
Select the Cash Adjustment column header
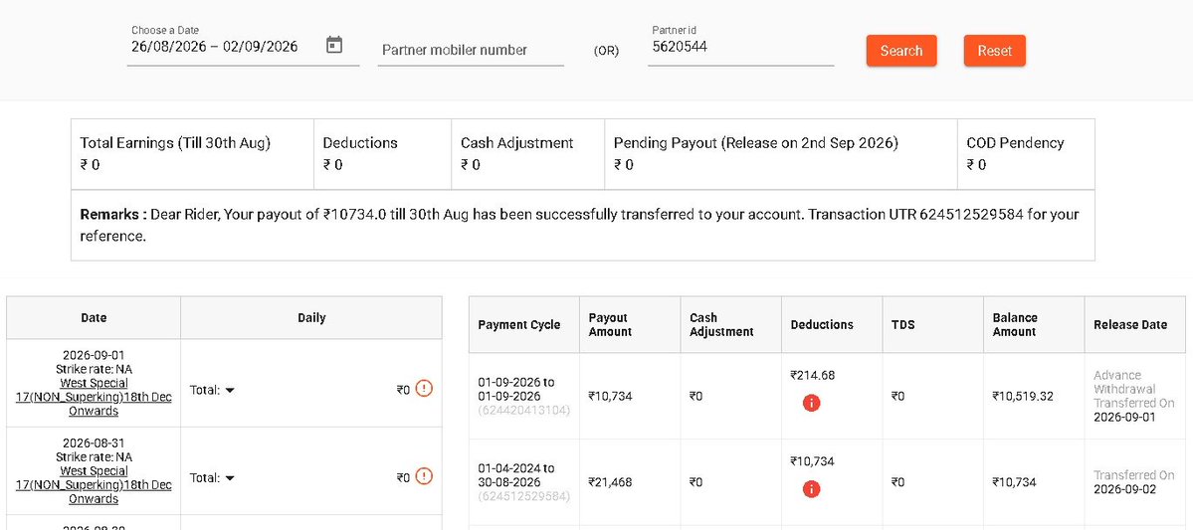[731, 325]
